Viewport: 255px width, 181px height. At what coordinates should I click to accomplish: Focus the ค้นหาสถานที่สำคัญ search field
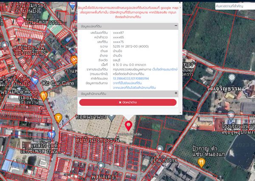235,6
